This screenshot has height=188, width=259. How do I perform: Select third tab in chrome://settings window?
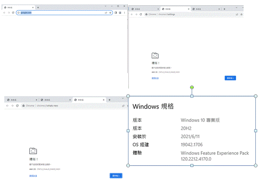pos(206,9)
